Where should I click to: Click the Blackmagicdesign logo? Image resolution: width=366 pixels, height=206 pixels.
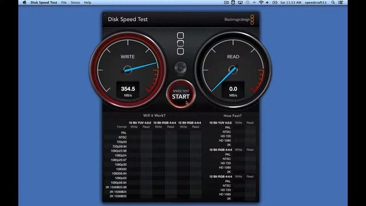(x=239, y=19)
